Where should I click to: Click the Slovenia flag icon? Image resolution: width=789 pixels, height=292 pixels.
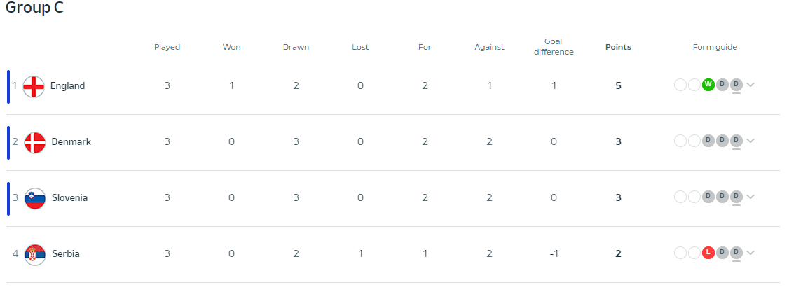tap(35, 199)
